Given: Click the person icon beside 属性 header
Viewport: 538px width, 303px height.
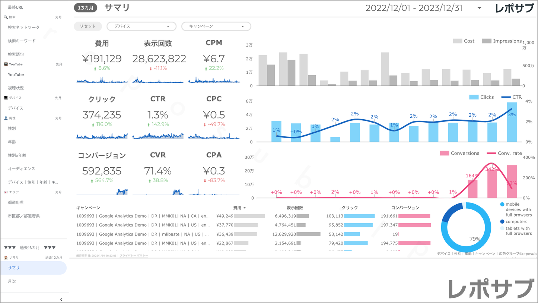Looking at the screenshot, I should (x=6, y=118).
